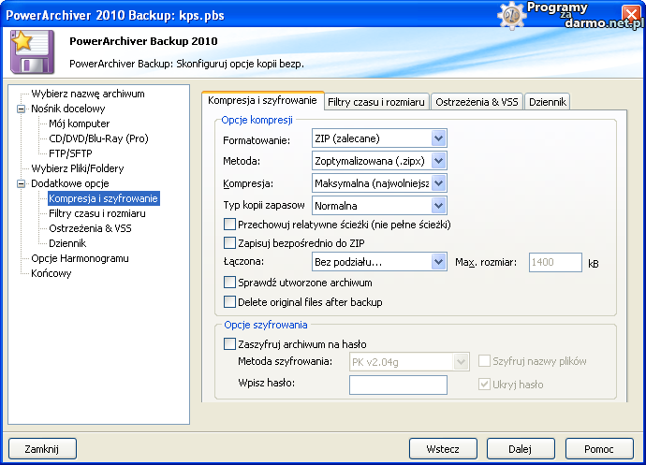Collapse the Dodatkowe opcje tree node
The image size is (646, 465).
pos(22,183)
